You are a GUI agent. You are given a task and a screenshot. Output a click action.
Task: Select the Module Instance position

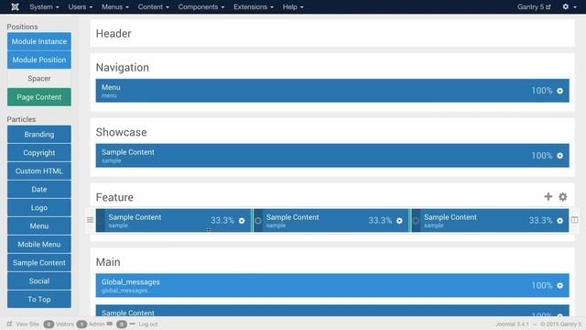38,41
